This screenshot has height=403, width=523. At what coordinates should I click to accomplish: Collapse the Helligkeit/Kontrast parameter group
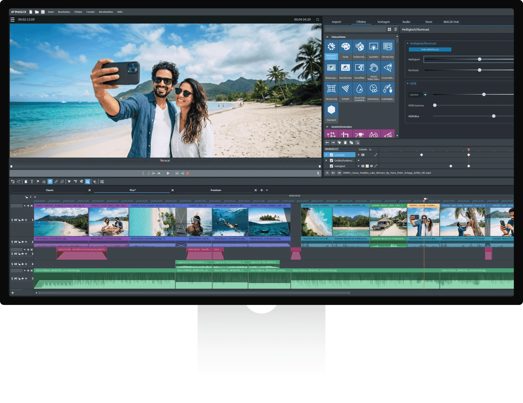pos(408,43)
